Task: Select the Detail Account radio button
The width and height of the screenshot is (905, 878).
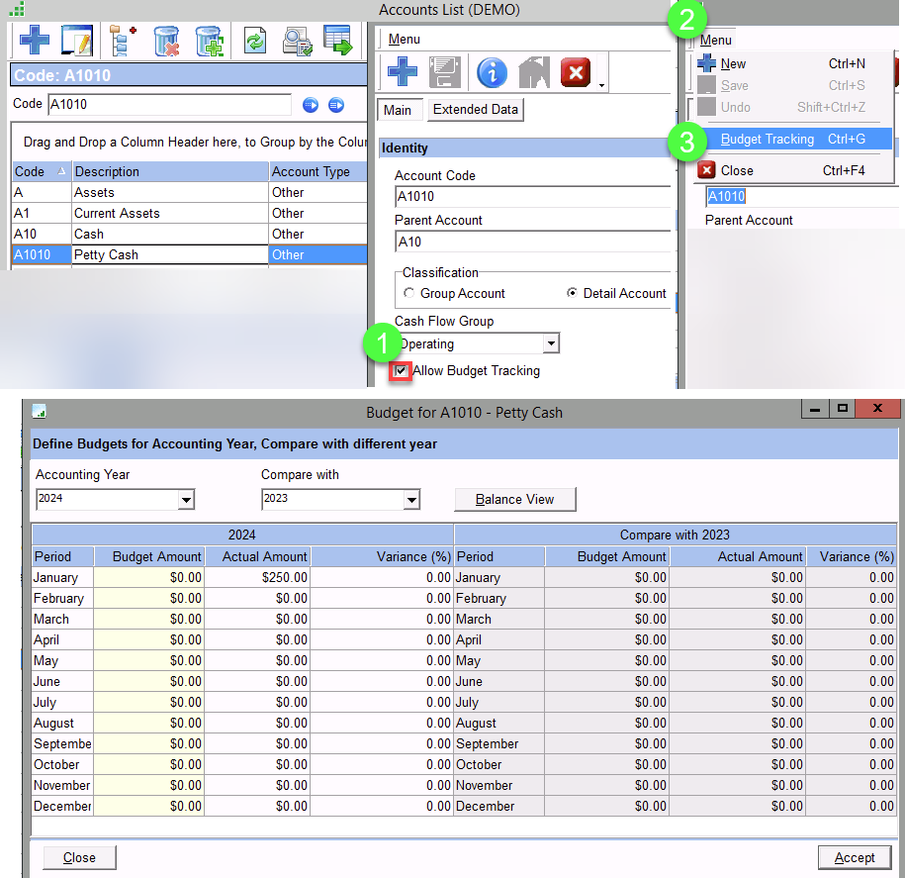Action: 572,294
